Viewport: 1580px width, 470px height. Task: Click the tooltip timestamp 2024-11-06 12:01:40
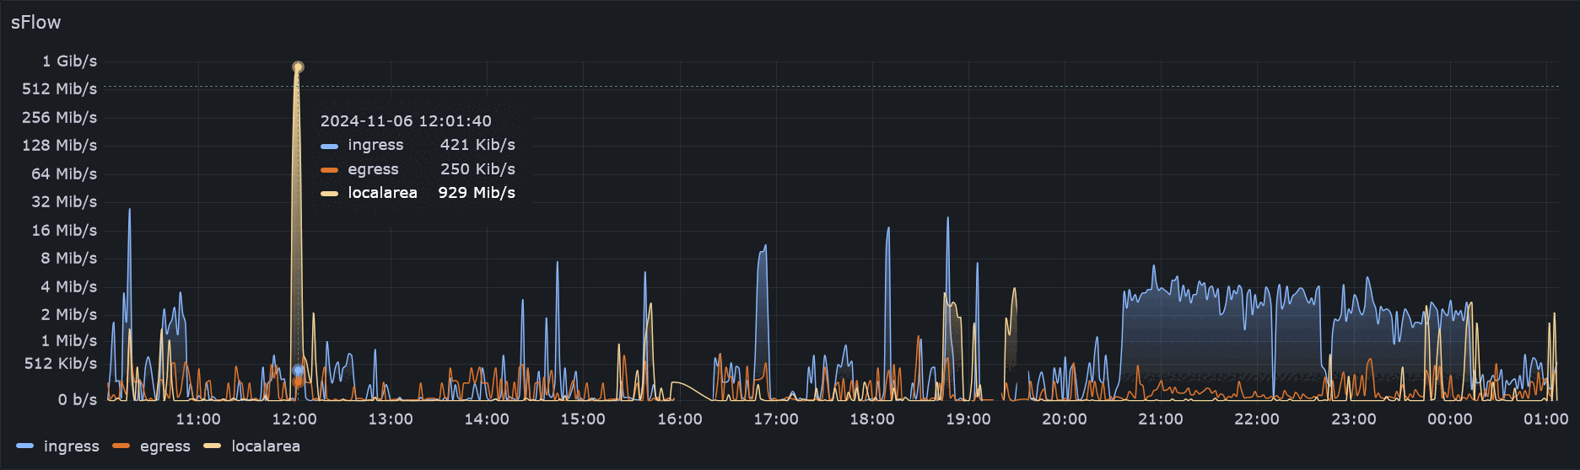point(406,121)
